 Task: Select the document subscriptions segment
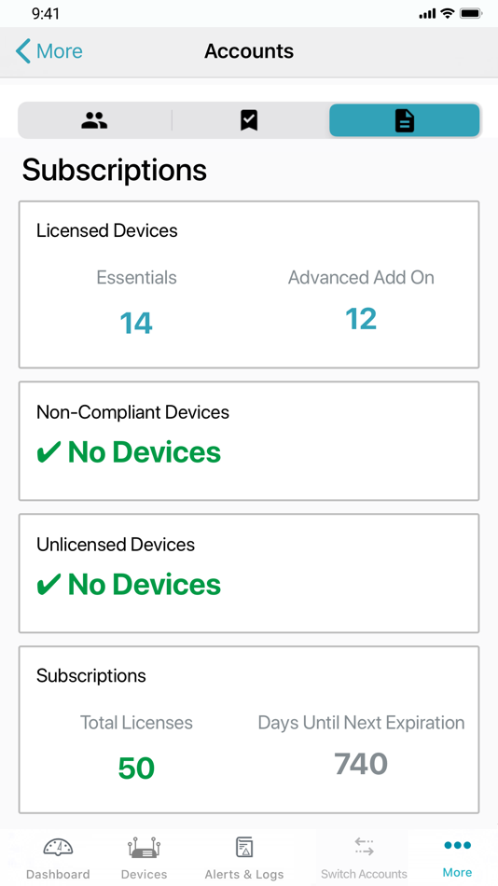point(404,120)
